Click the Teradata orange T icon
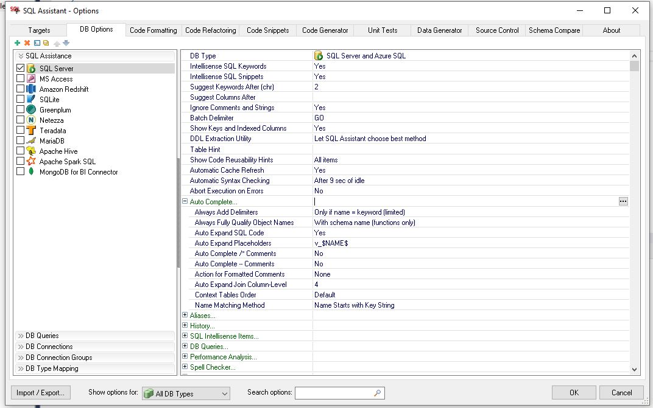The width and height of the screenshot is (653, 408). pos(31,130)
